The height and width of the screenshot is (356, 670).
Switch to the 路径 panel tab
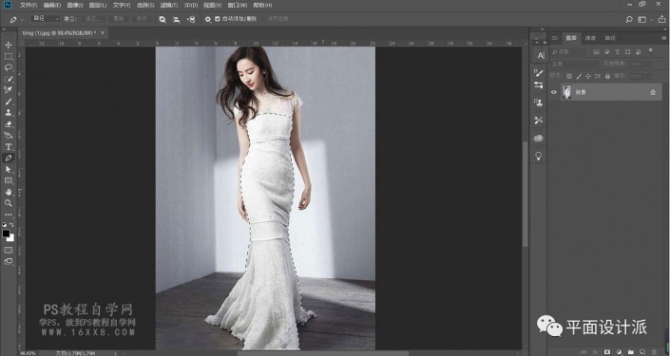click(x=610, y=38)
